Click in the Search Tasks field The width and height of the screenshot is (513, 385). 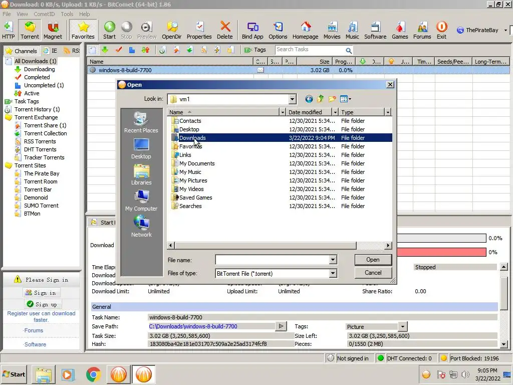(310, 50)
